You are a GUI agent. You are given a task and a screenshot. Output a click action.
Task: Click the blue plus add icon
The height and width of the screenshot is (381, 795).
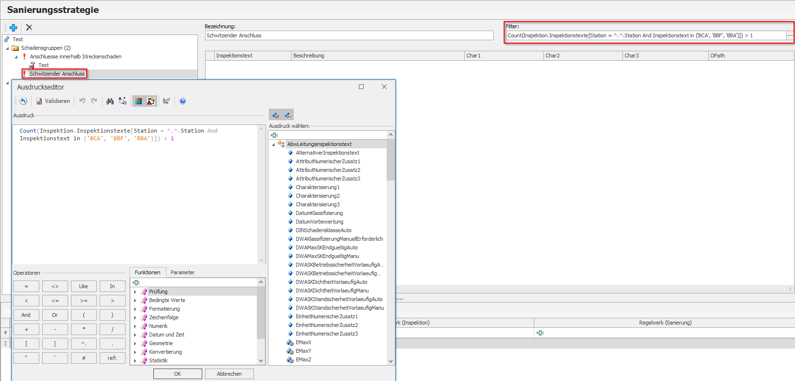13,28
